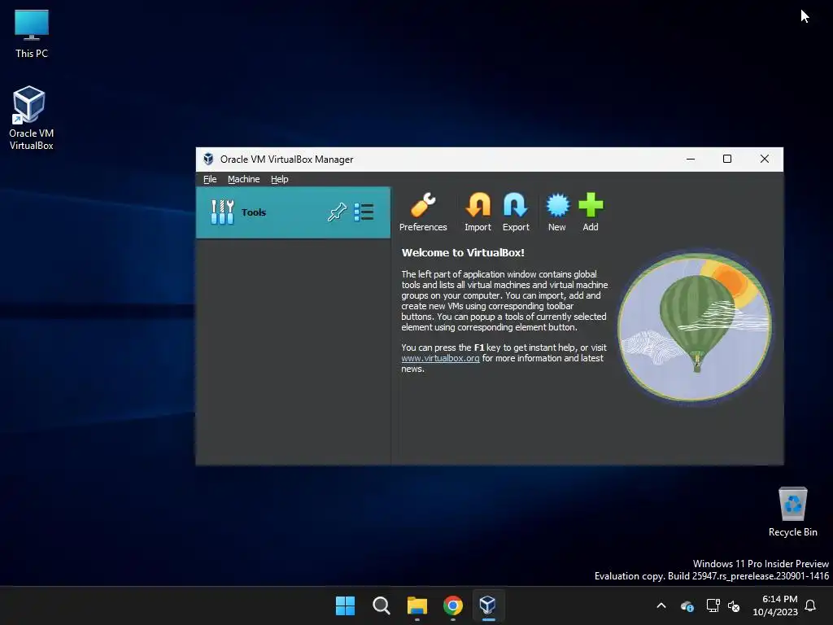Open the File menu
The height and width of the screenshot is (625, 833).
point(210,179)
